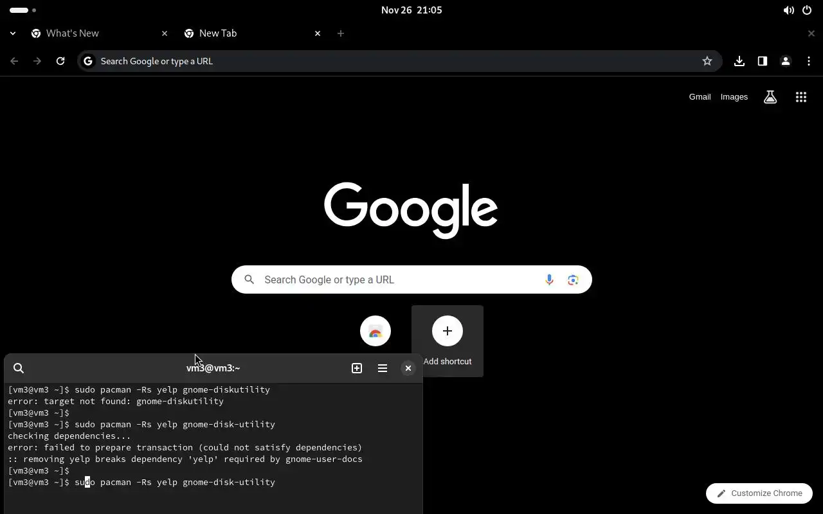Close the What's New tab

(165, 33)
